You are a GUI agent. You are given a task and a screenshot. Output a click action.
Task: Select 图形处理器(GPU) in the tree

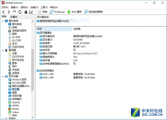coord(19,86)
